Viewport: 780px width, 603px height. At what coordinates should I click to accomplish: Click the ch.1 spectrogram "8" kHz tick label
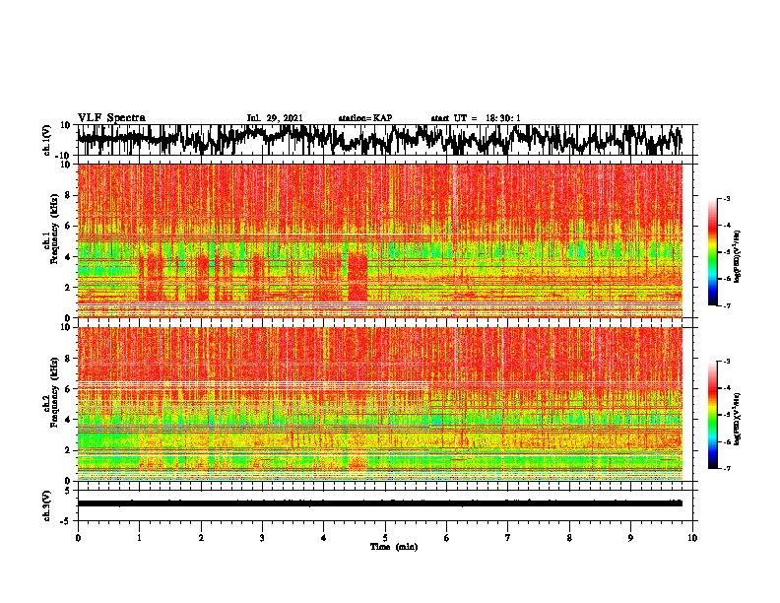coord(68,195)
